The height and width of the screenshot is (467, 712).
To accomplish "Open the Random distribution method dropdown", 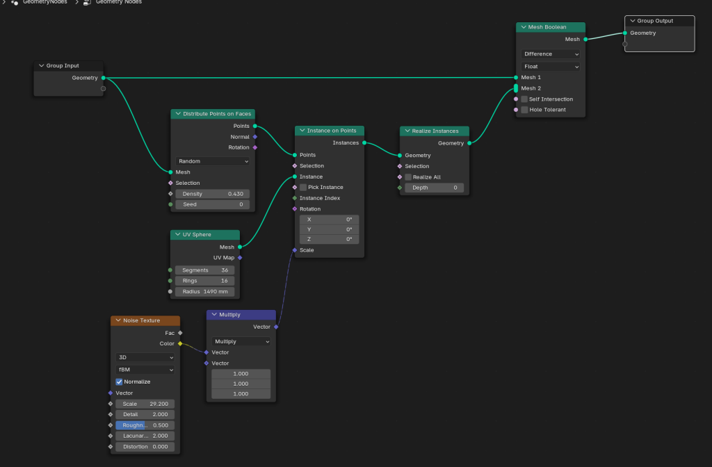I will (x=213, y=161).
